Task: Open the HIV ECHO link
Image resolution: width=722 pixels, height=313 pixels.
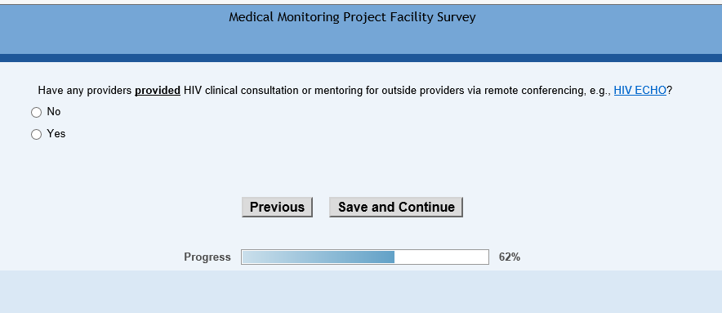Action: pyautogui.click(x=640, y=91)
